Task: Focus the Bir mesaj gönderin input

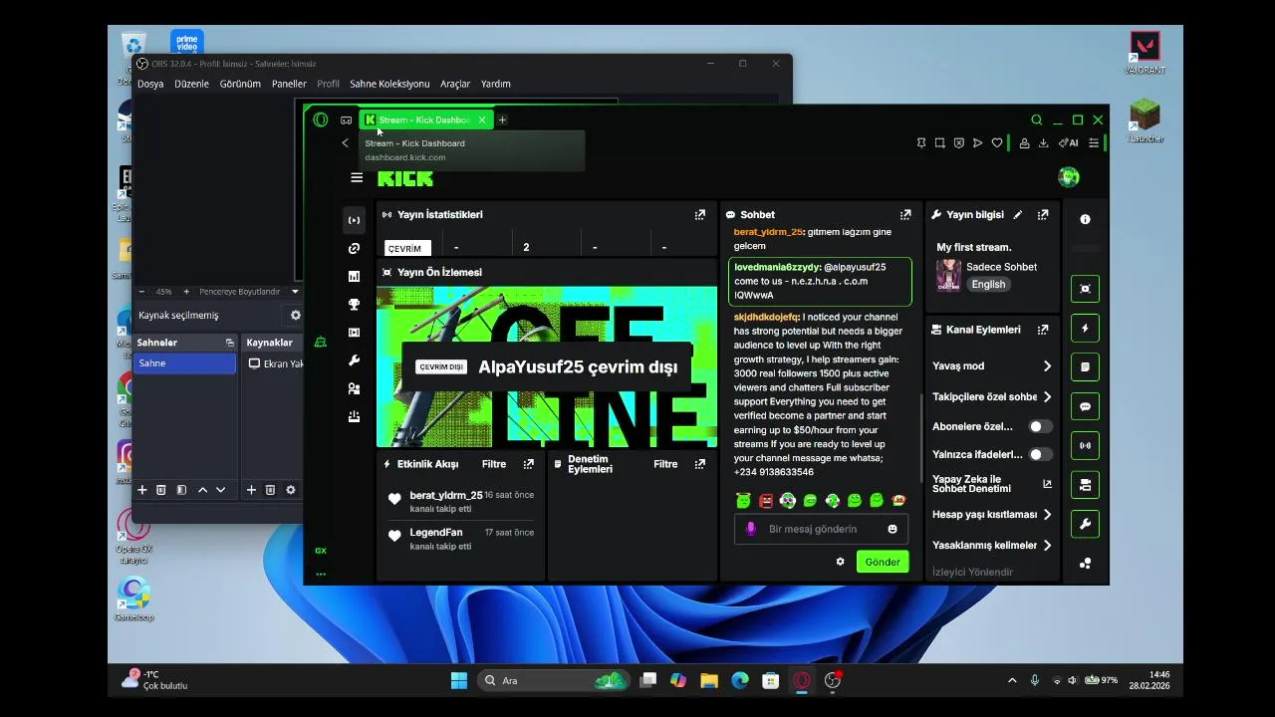Action: coord(822,529)
